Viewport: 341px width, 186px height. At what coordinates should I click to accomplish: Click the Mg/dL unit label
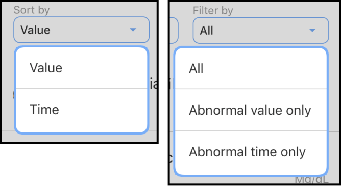(x=311, y=180)
